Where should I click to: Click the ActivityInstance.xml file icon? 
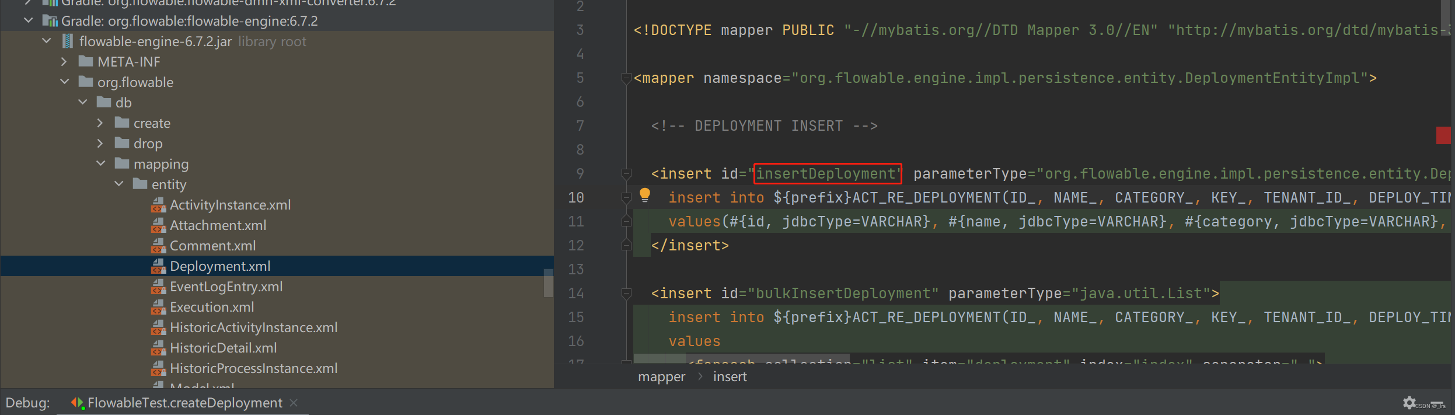coord(159,205)
